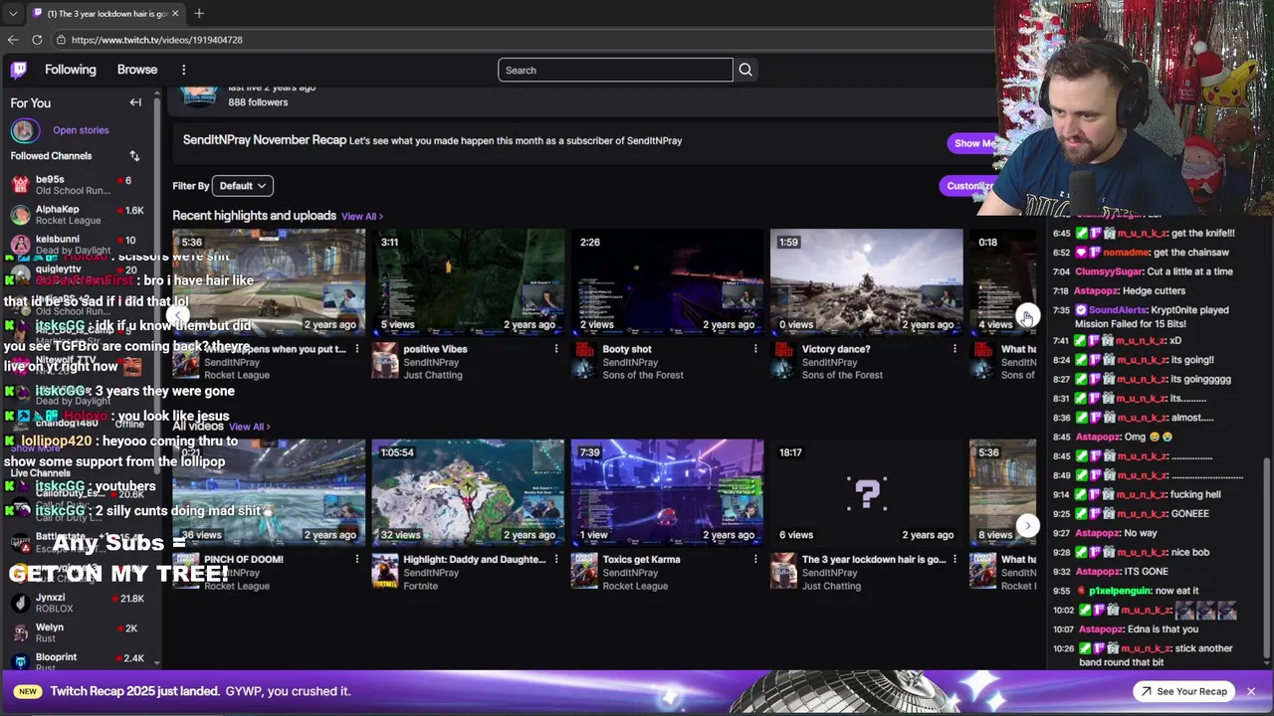Play the Victory dance 1:59 thumbnail
Screen dimensions: 1274x716
[x=866, y=282]
